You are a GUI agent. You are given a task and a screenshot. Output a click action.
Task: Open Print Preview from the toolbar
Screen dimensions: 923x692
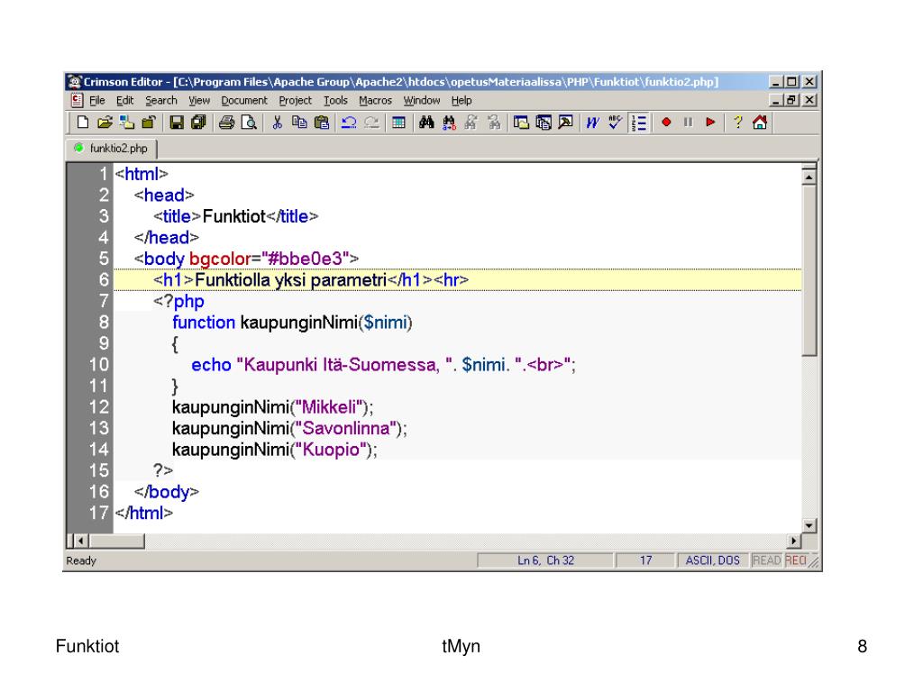coord(249,123)
